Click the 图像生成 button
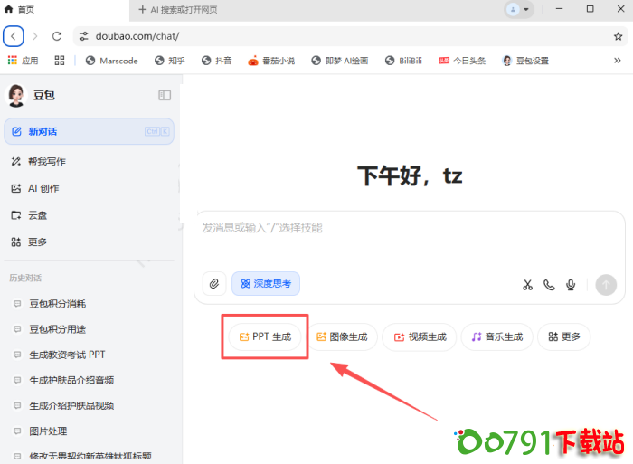 click(341, 337)
